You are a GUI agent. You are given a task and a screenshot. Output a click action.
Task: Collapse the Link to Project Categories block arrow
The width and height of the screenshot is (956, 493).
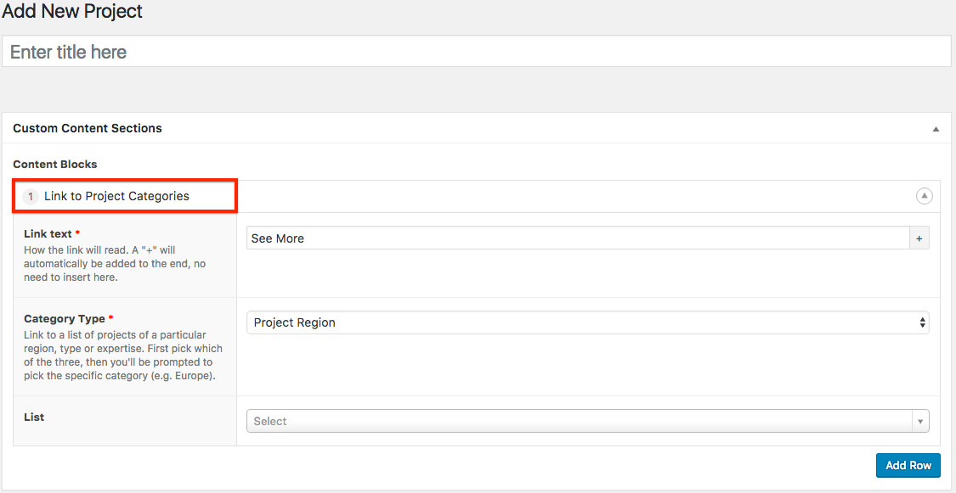(x=924, y=196)
